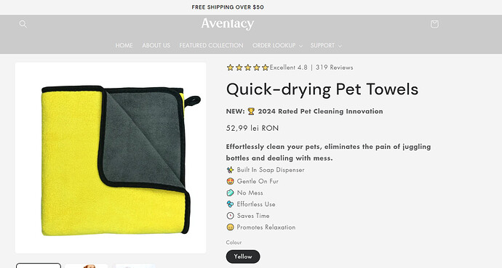The image size is (502, 268).
Task: Click the main yellow towel product image
Action: pos(111,158)
